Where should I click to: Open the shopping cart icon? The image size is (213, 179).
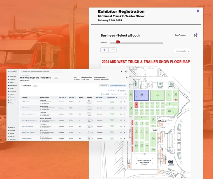[195, 35]
